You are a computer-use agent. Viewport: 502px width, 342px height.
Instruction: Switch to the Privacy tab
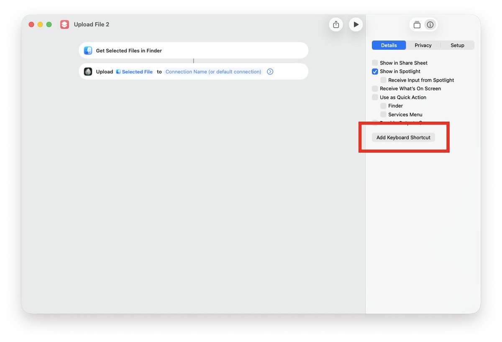423,45
